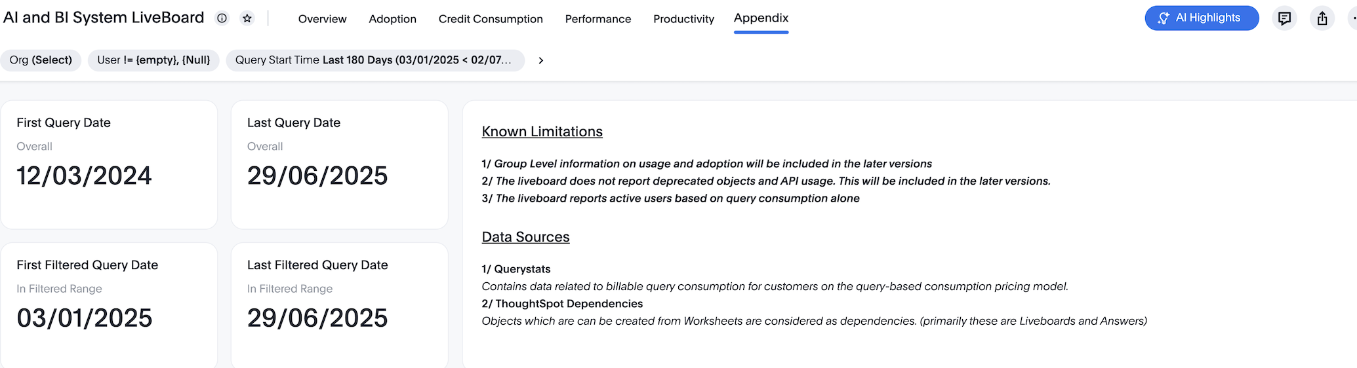Click the share LiveBoard icon
This screenshot has height=368, width=1357.
1322,18
